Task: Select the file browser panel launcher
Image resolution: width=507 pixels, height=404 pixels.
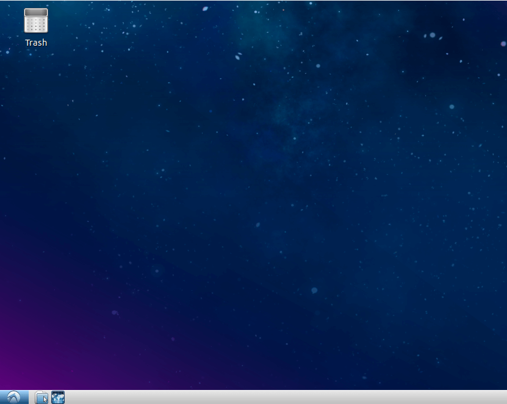Action: point(41,397)
